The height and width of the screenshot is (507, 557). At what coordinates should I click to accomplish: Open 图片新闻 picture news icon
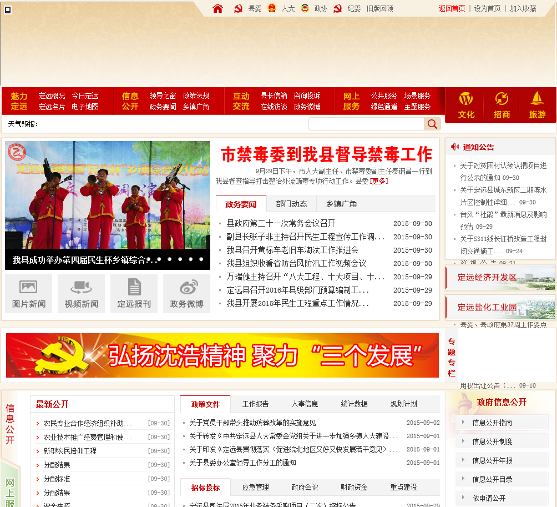[29, 294]
